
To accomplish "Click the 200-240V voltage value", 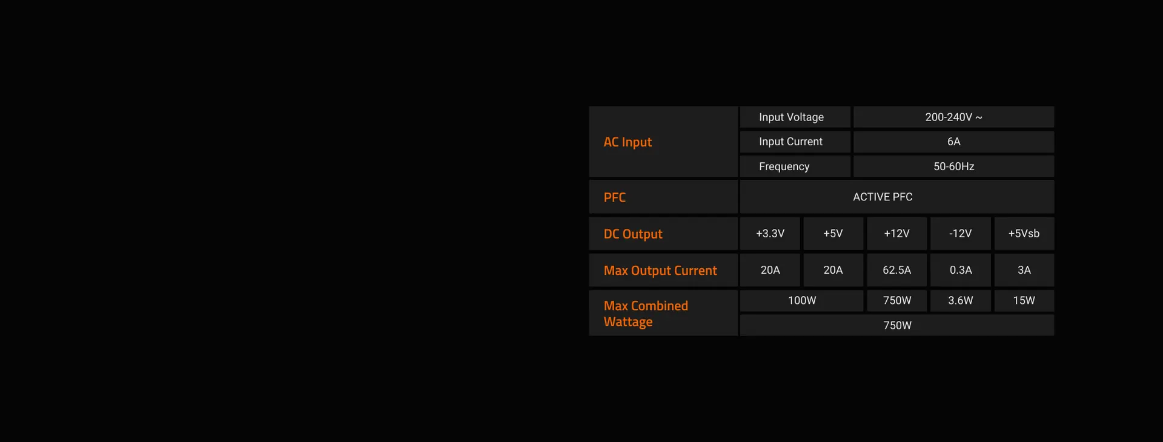I will (x=953, y=117).
